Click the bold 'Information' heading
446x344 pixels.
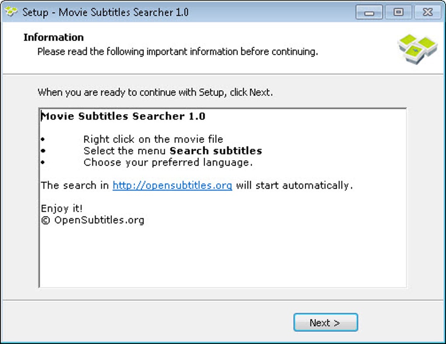tap(53, 37)
